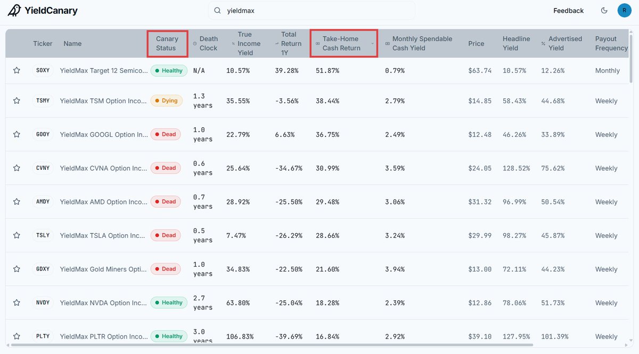This screenshot has height=354, width=639.
Task: Star the GDXY row as favorite
Action: pyautogui.click(x=17, y=269)
